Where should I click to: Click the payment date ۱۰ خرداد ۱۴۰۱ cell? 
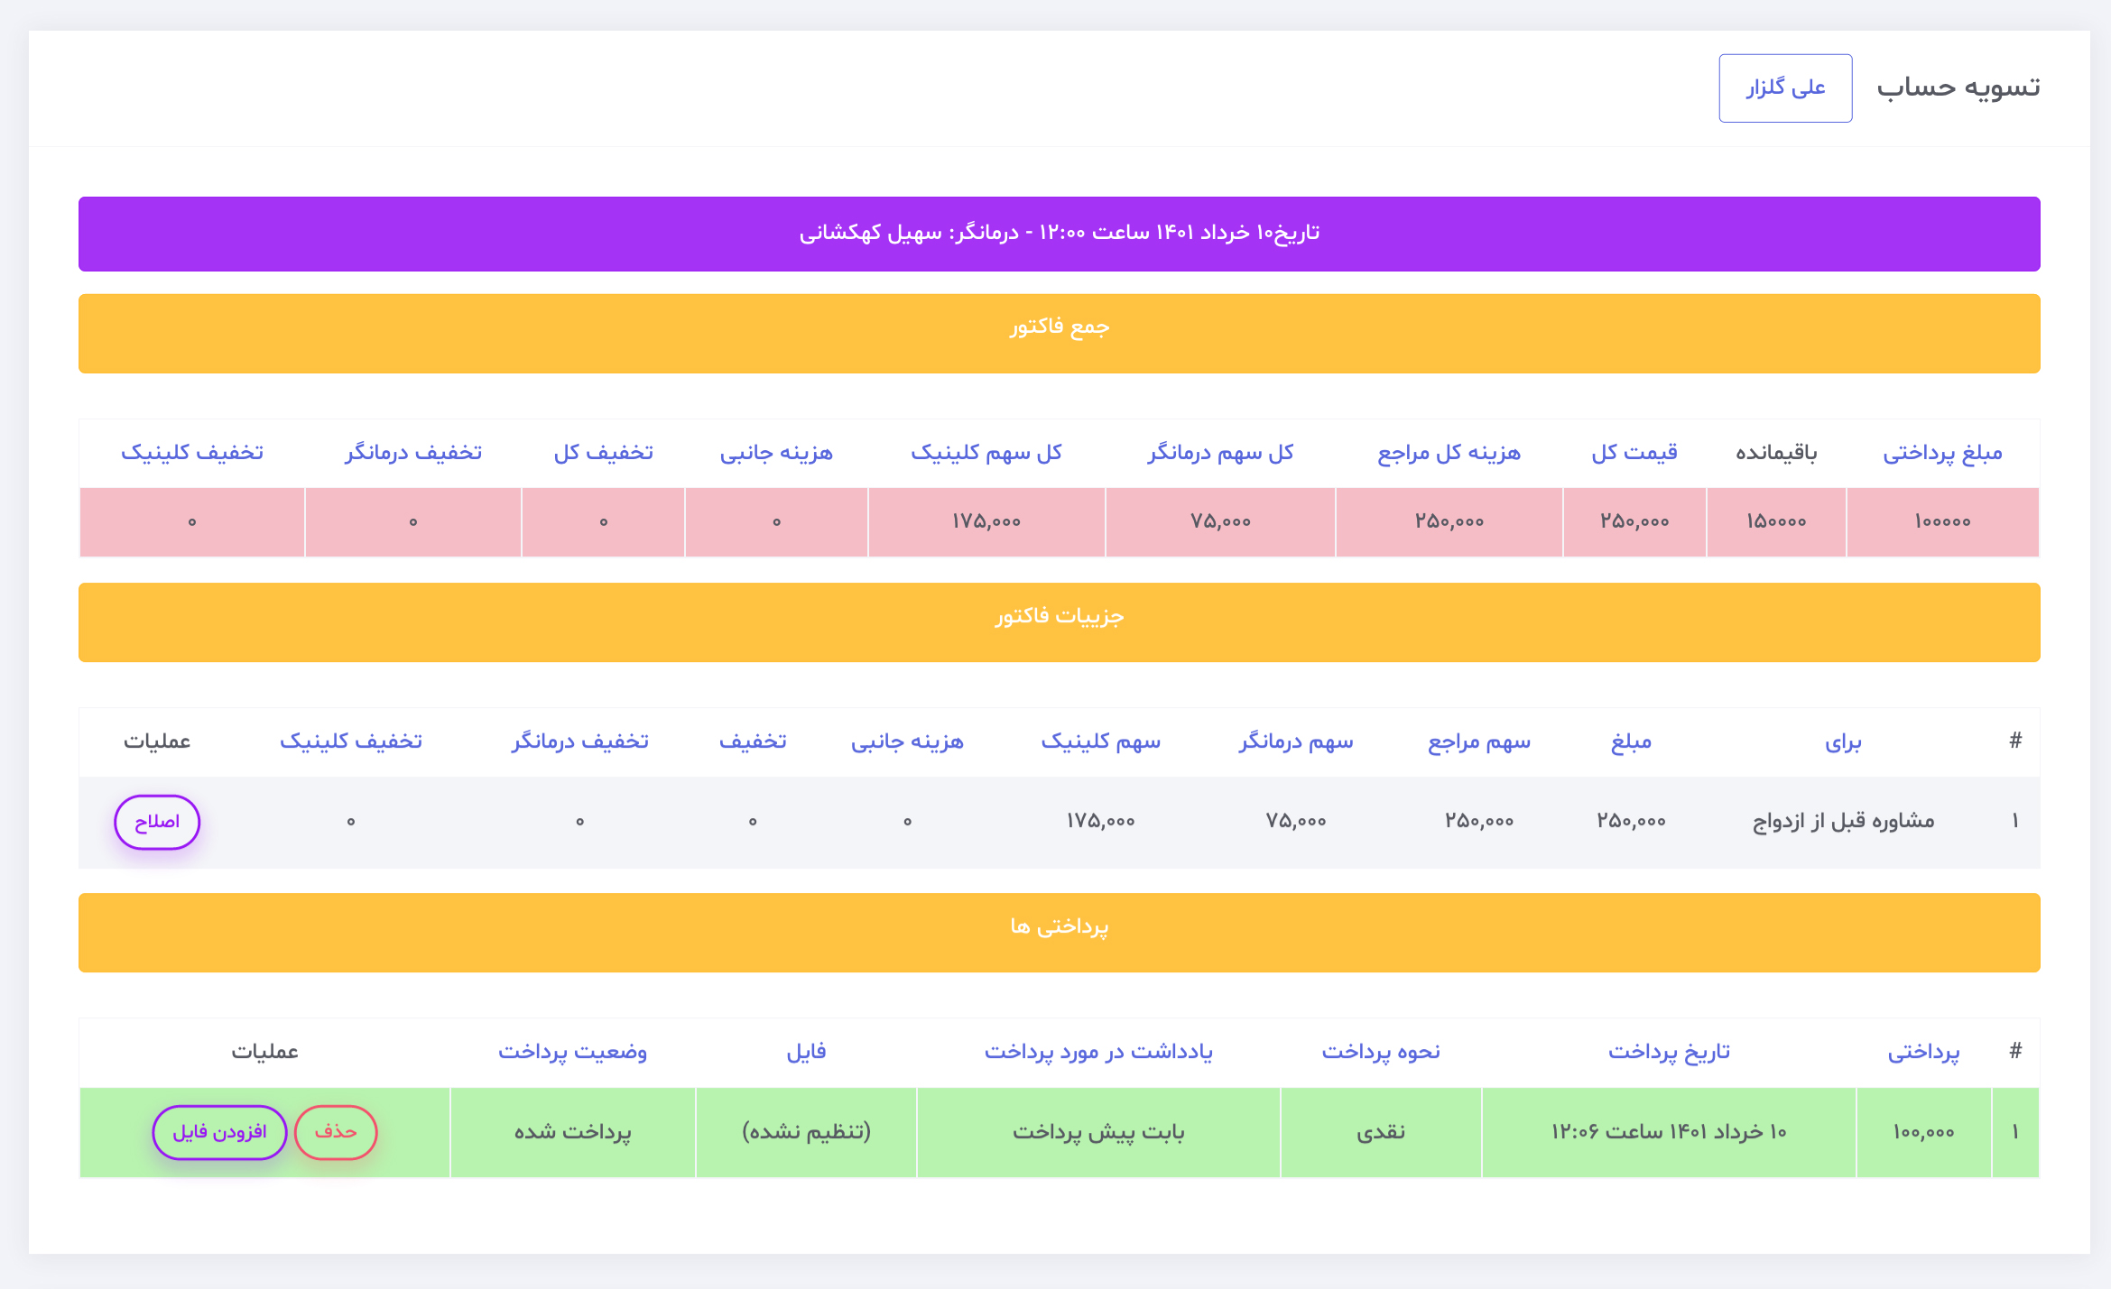[x=1669, y=1132]
